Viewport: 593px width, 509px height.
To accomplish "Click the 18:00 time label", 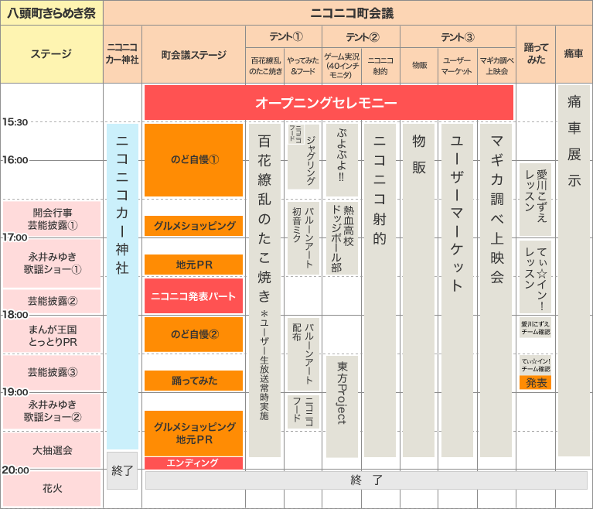I will [x=15, y=315].
